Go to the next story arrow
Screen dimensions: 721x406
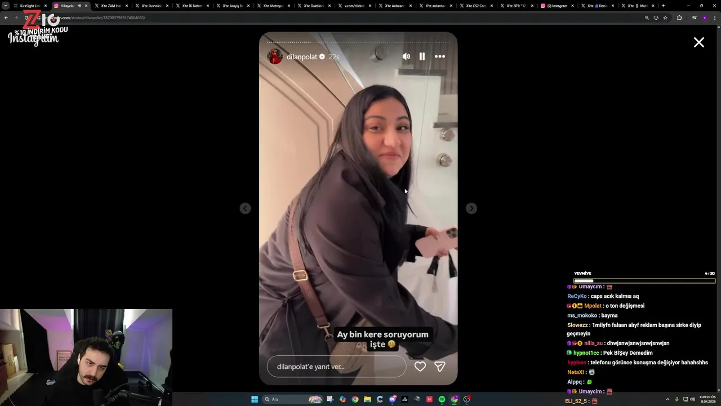[x=471, y=209]
